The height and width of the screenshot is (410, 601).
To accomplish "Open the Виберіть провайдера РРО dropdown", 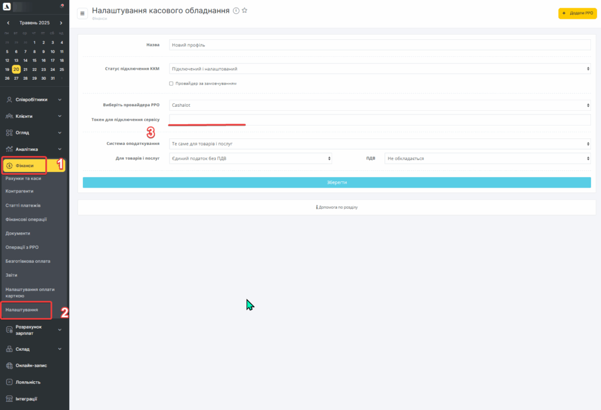I will (x=380, y=106).
